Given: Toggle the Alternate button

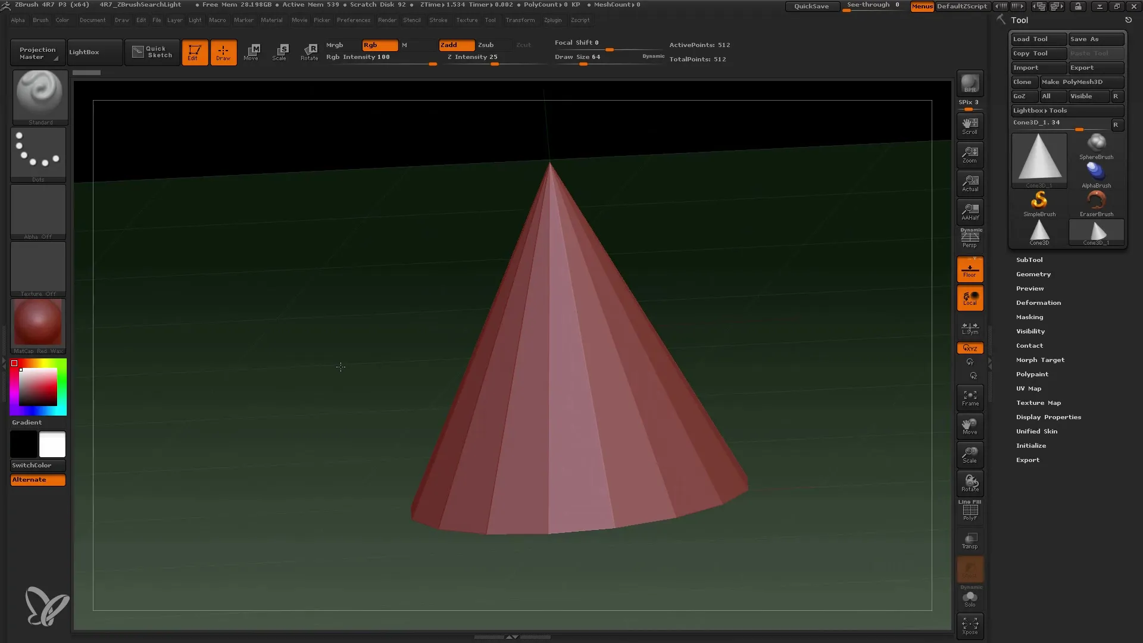Looking at the screenshot, I should pyautogui.click(x=38, y=480).
